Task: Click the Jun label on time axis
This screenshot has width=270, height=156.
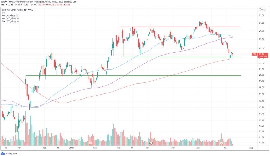Action: click(x=198, y=148)
